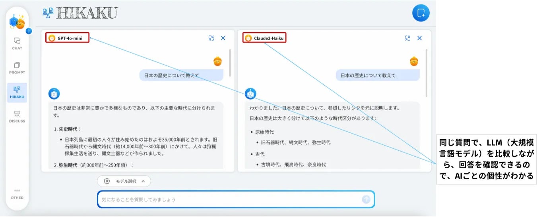The width and height of the screenshot is (543, 217).
Task: Collapse the Claude3-Haiku panel
Action: point(407,38)
